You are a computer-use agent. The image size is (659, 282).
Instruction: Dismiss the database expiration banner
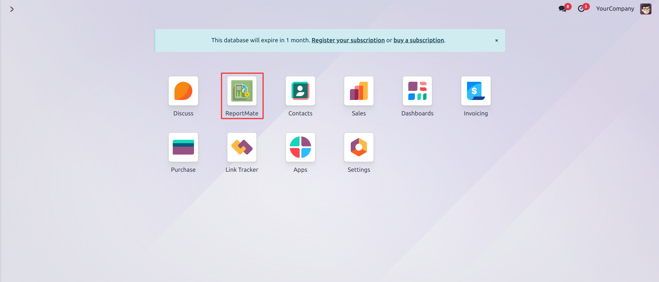pos(496,41)
